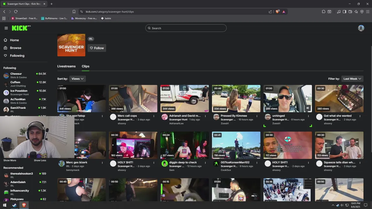
Task: Click the IRL category tag
Action: pos(91,39)
